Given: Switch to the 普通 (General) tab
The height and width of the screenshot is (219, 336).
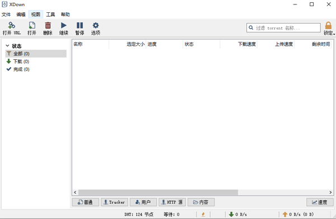Looking at the screenshot, I should point(86,202).
